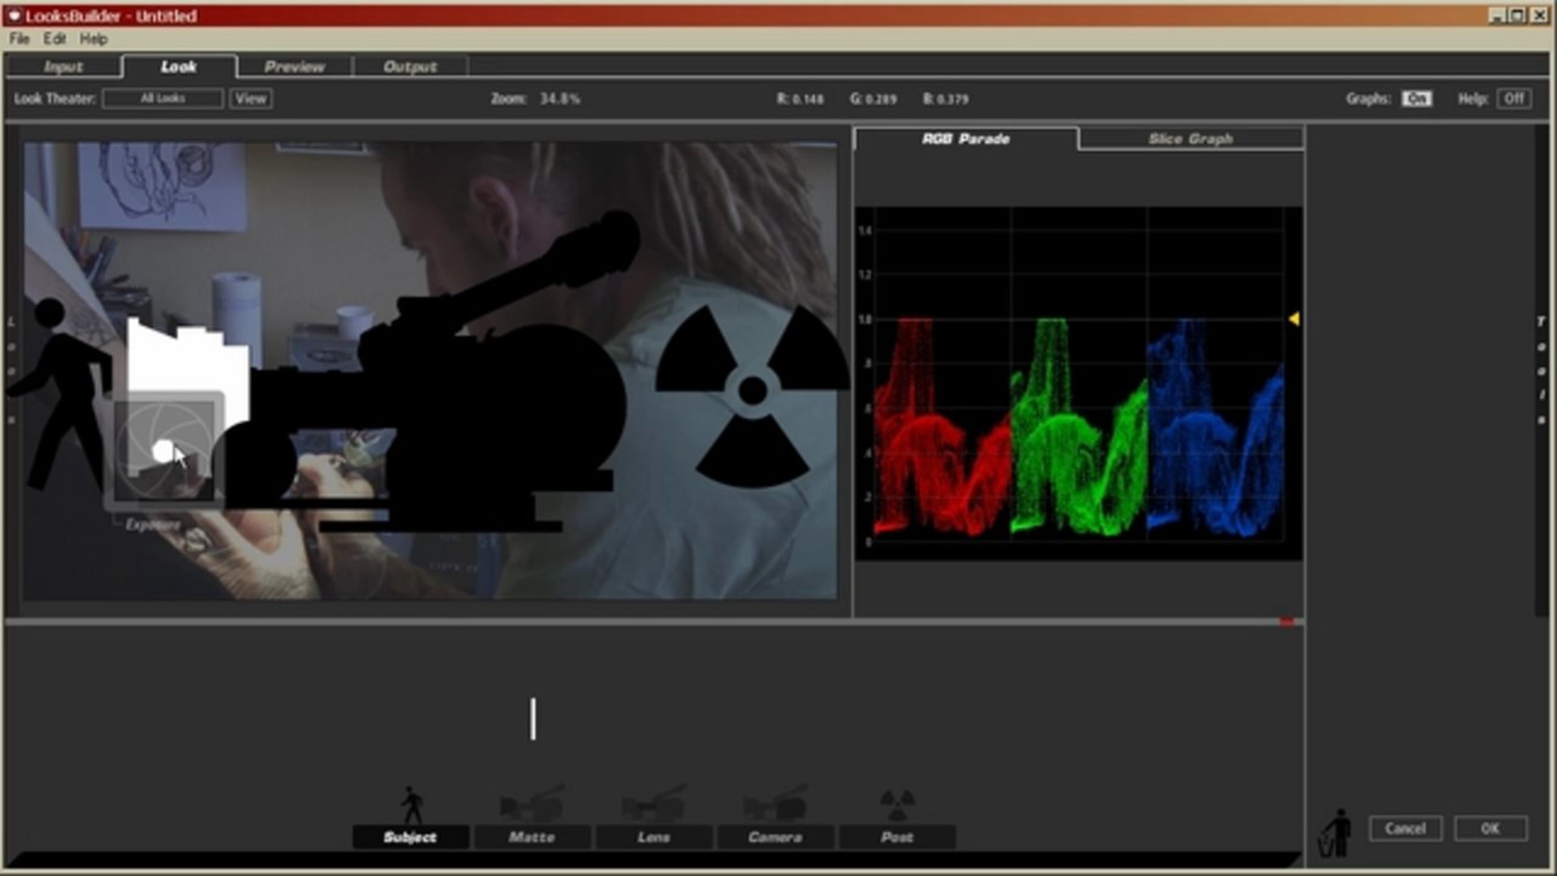Click the small walking-figure icon above Subject label
1557x876 pixels.
click(411, 805)
